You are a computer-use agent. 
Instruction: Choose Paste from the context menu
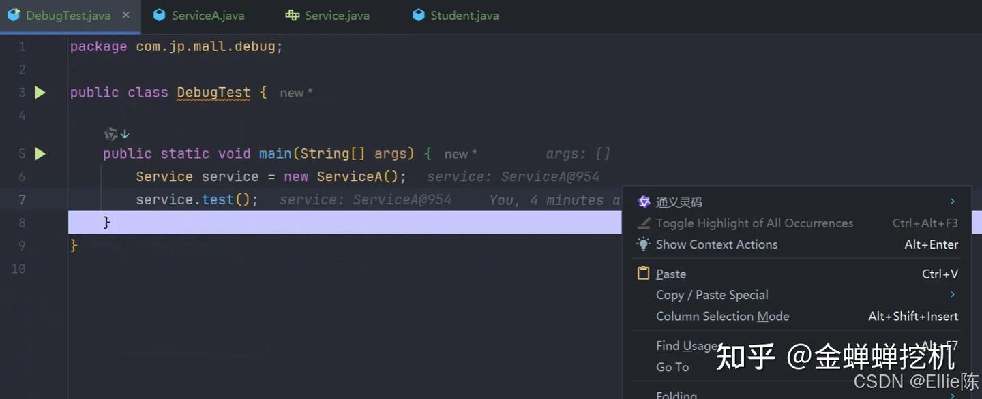point(670,273)
